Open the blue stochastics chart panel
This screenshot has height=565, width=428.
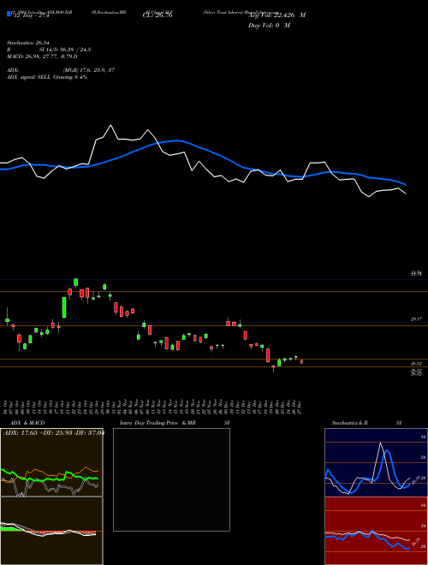click(376, 462)
